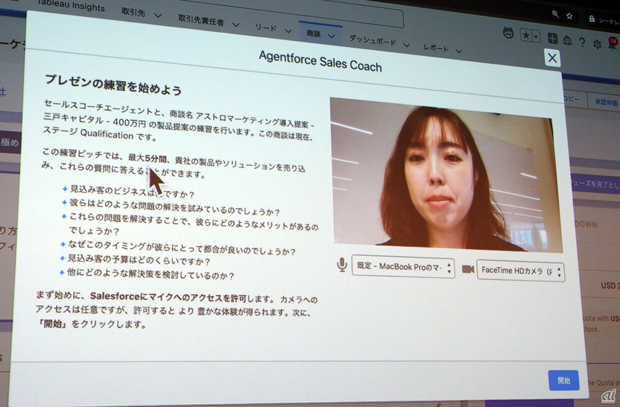Select the 商談 tab
Screen dimensions: 620x407
[313, 33]
